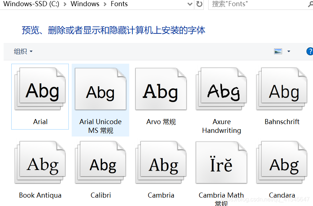Expand chevron after Windows breadcrumb
This screenshot has height=206, width=313.
coord(105,4)
